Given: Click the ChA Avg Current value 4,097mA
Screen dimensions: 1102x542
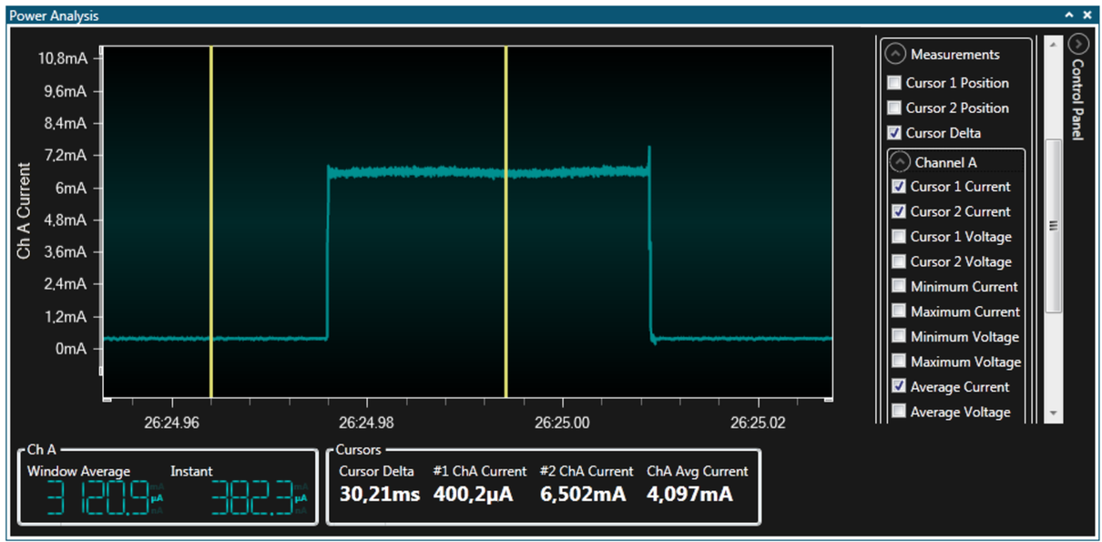Looking at the screenshot, I should pos(689,494).
